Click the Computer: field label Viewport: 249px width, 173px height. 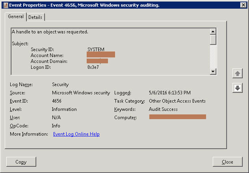click(125, 118)
